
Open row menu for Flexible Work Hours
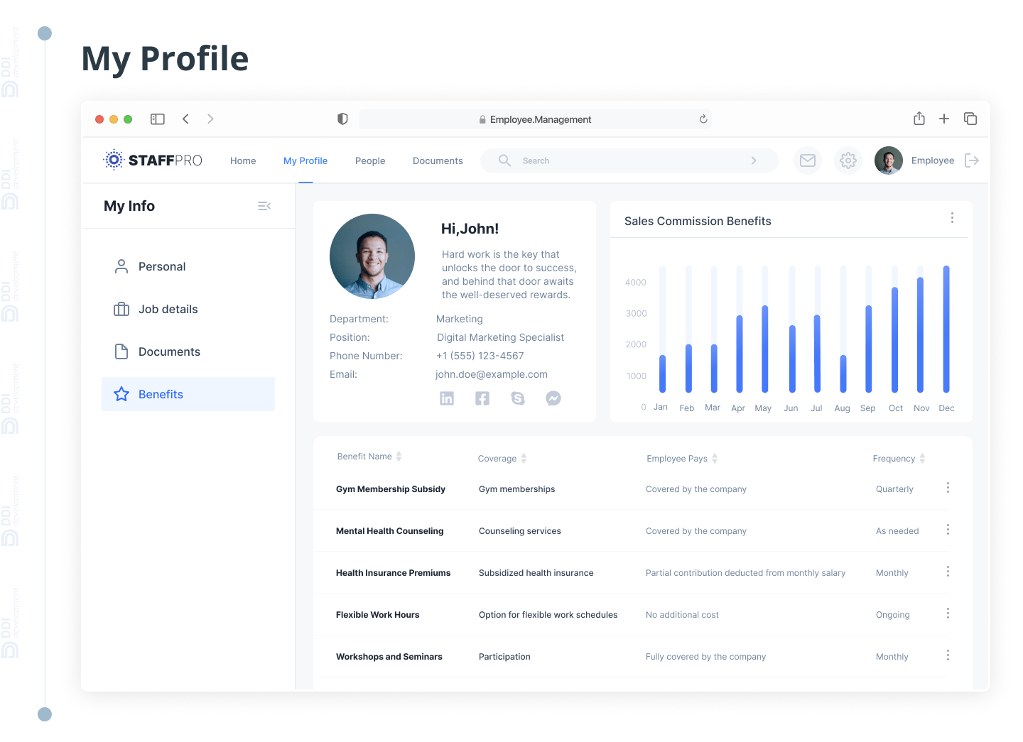pyautogui.click(x=948, y=613)
